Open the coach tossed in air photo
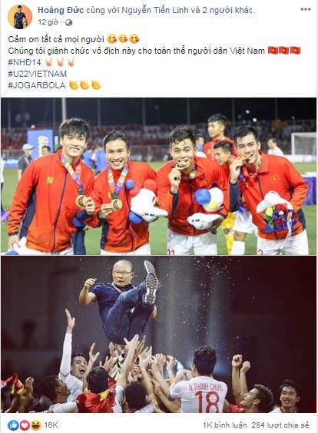Viewport: 318px width, 433px height. 159,335
